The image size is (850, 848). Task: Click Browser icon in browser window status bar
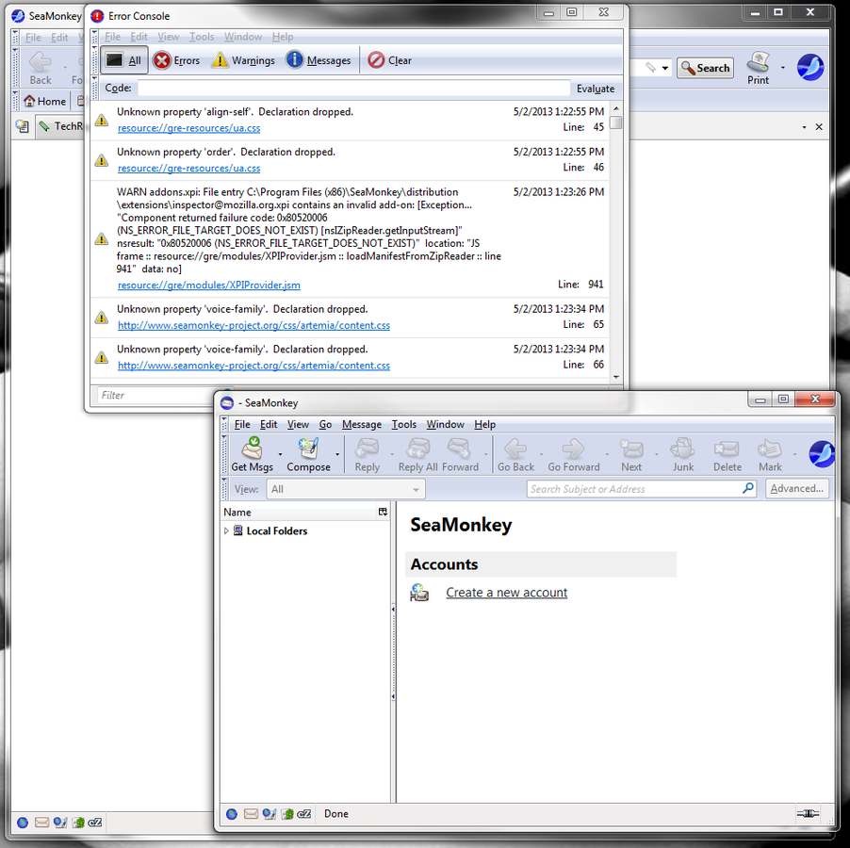(23, 823)
